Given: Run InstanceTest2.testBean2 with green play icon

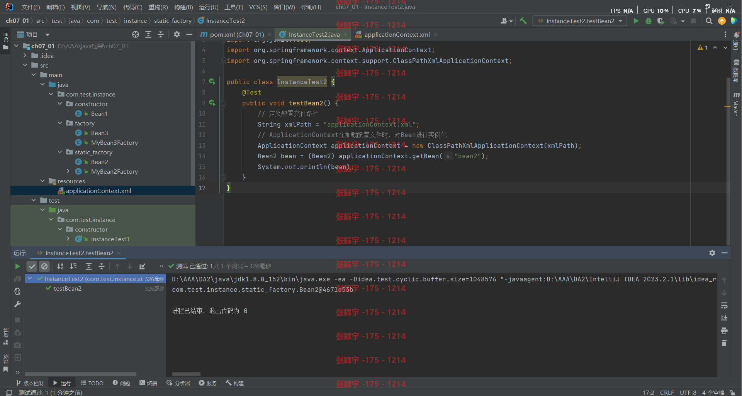Looking at the screenshot, I should coord(636,21).
